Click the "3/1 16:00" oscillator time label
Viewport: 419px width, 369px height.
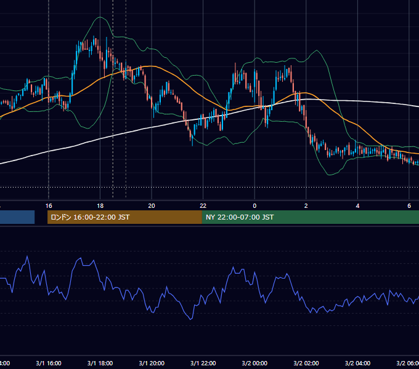click(49, 363)
